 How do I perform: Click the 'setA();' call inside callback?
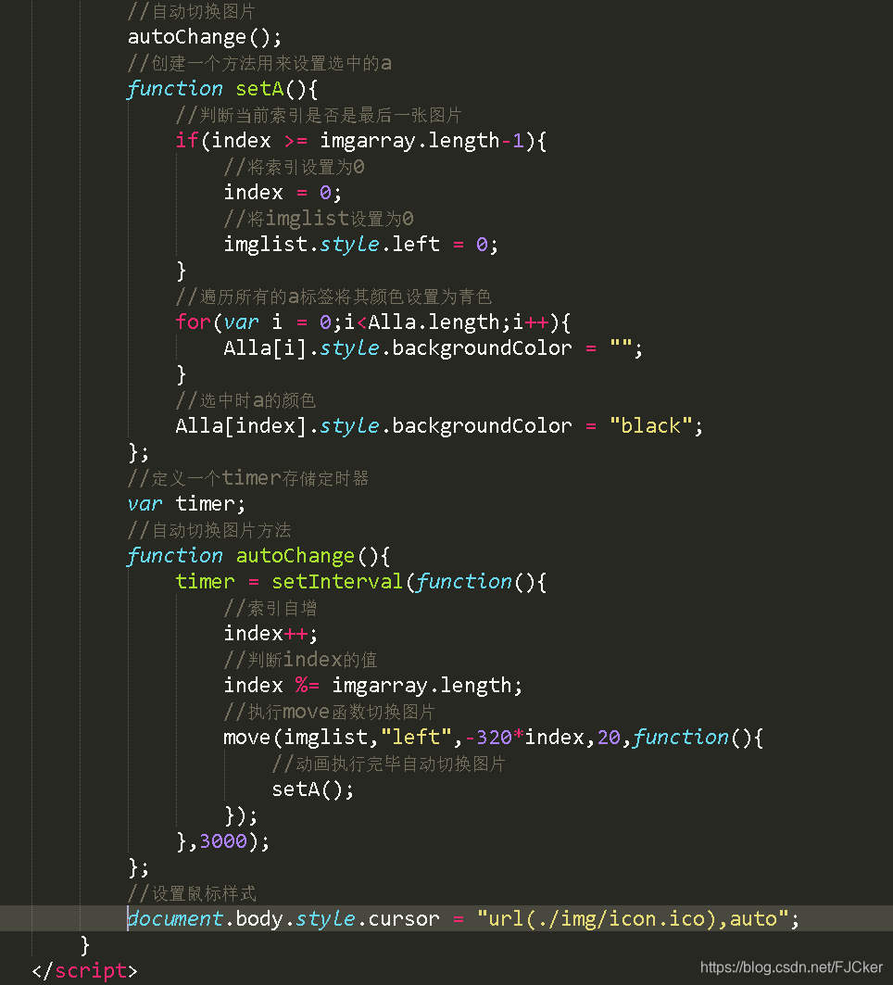point(313,789)
